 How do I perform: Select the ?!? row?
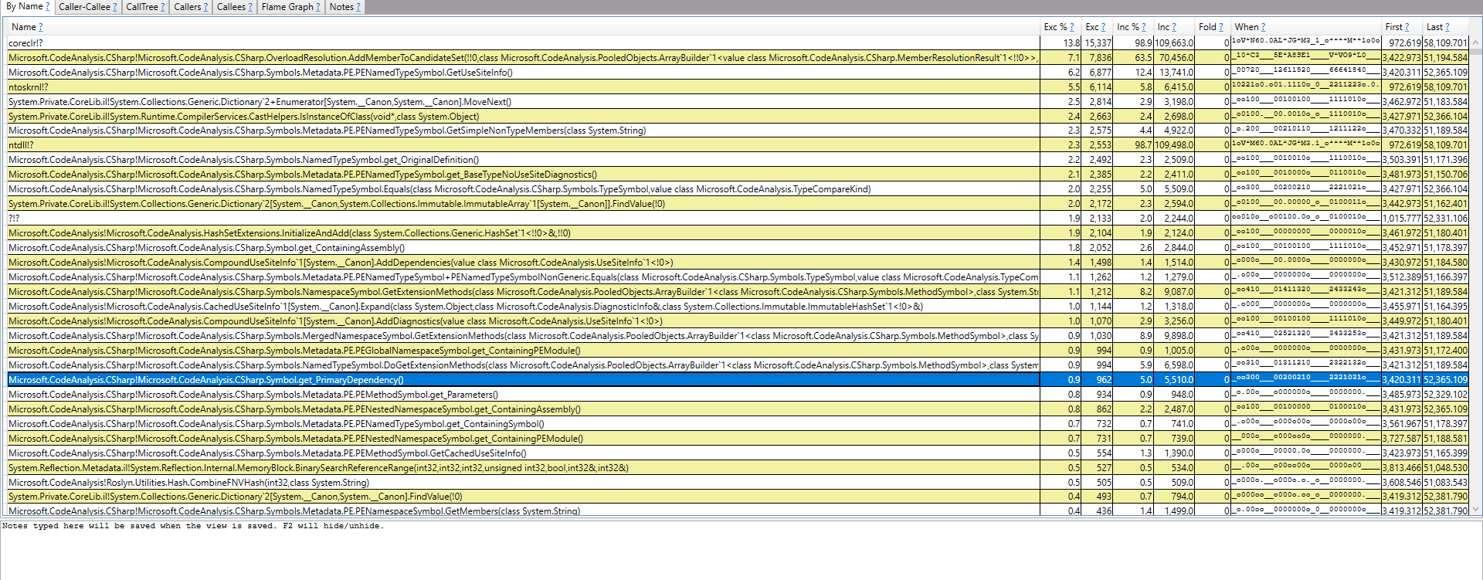click(x=738, y=219)
